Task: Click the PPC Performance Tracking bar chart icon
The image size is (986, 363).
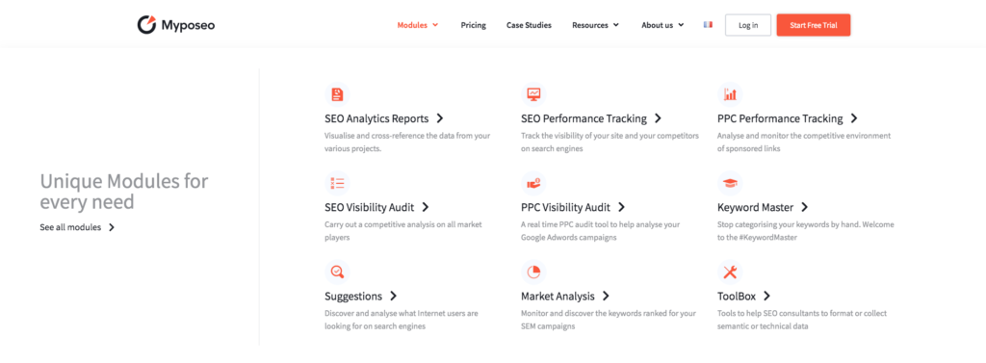Action: point(730,94)
